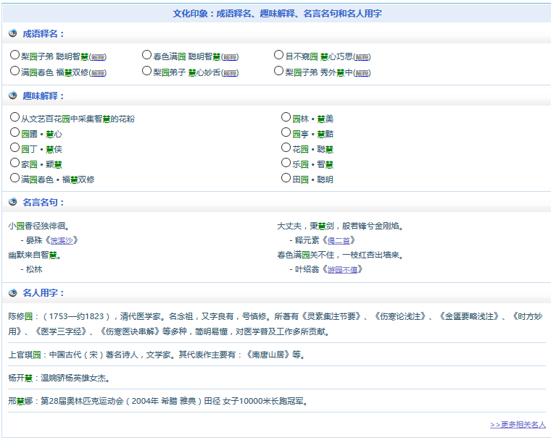
Task: Click the 更多相关名人 link
Action: coord(518,425)
